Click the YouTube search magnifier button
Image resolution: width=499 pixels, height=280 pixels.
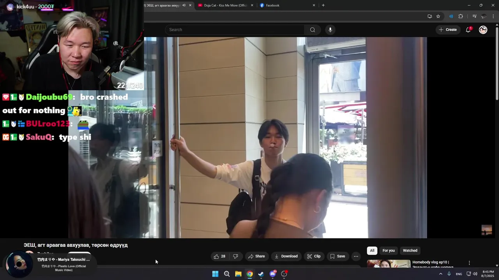(x=312, y=30)
